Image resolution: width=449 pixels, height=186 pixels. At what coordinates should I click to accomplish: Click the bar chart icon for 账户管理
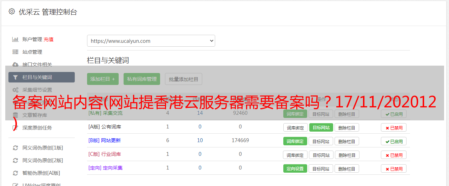(x=15, y=39)
